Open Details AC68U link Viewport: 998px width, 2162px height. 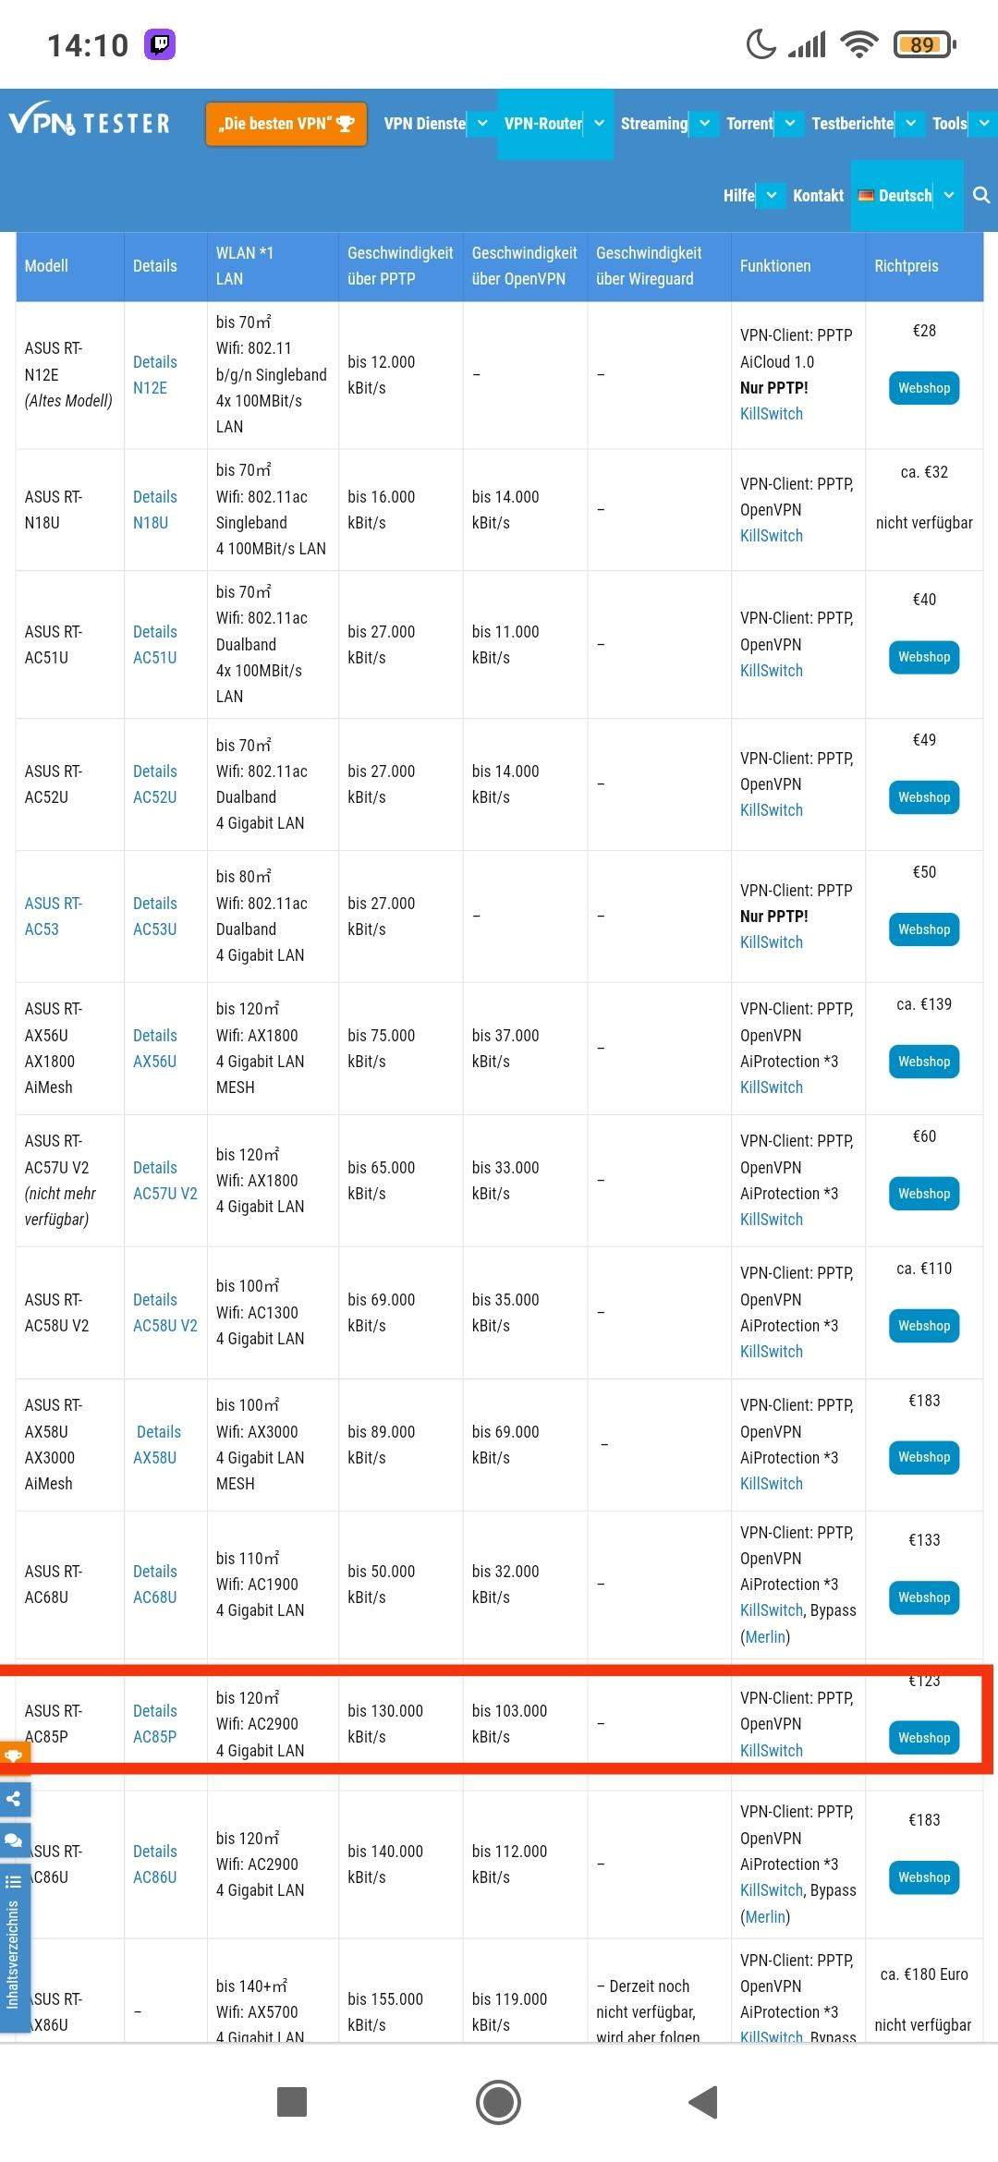click(155, 1584)
